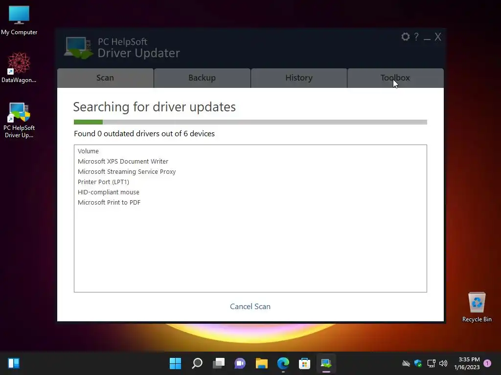Open the notification badge
Viewport: 501px width, 375px height.
coord(487,363)
